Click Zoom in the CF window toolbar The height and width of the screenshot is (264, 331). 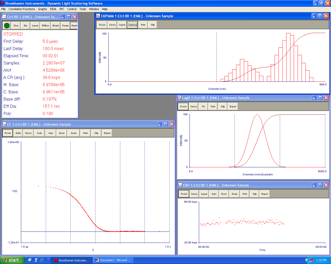(x=74, y=133)
